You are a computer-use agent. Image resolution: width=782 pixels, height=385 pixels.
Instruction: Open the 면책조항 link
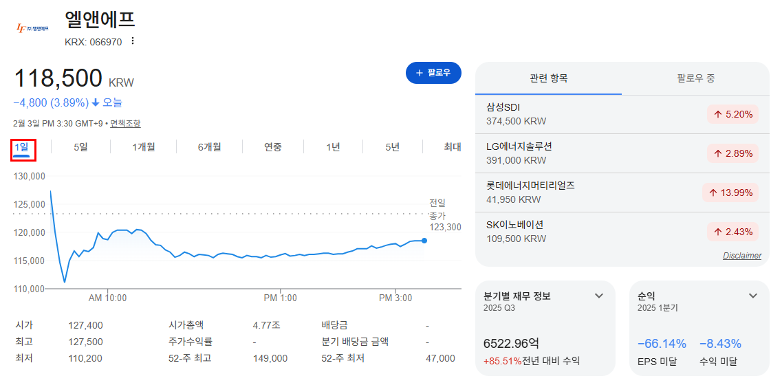coord(125,123)
